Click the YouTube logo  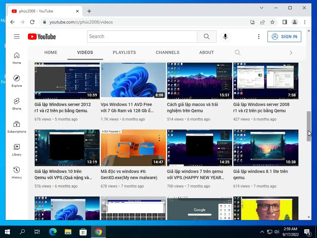(42, 37)
